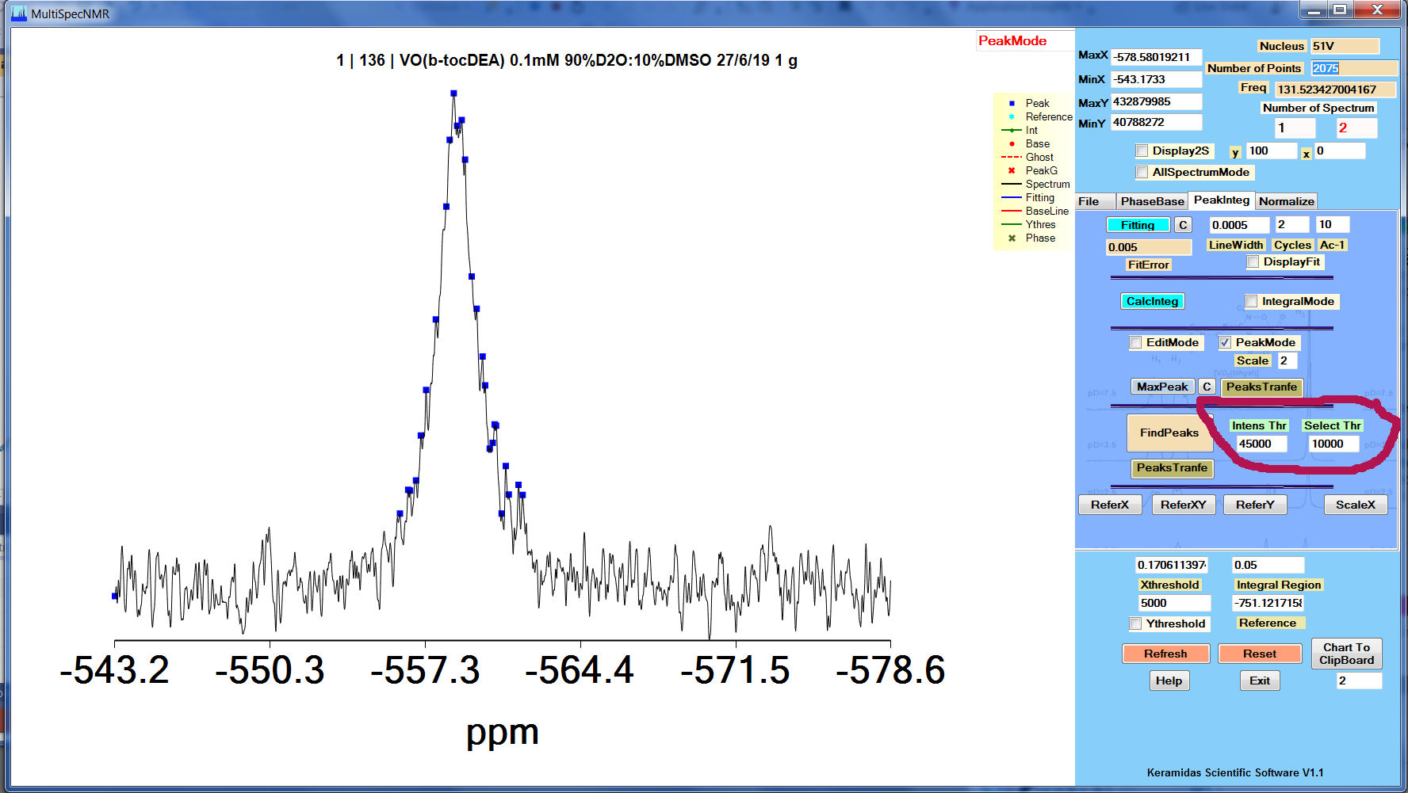Image resolution: width=1408 pixels, height=793 pixels.
Task: Enable the IntegralMode checkbox
Action: pyautogui.click(x=1251, y=301)
